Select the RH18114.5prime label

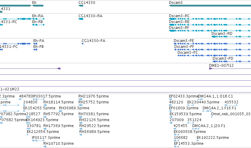point(58,102)
